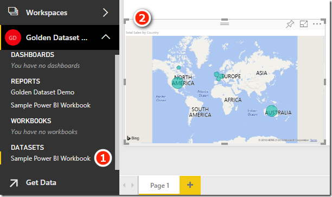Click the red GD workspace avatar
This screenshot has height=197, width=332.
[x=13, y=37]
